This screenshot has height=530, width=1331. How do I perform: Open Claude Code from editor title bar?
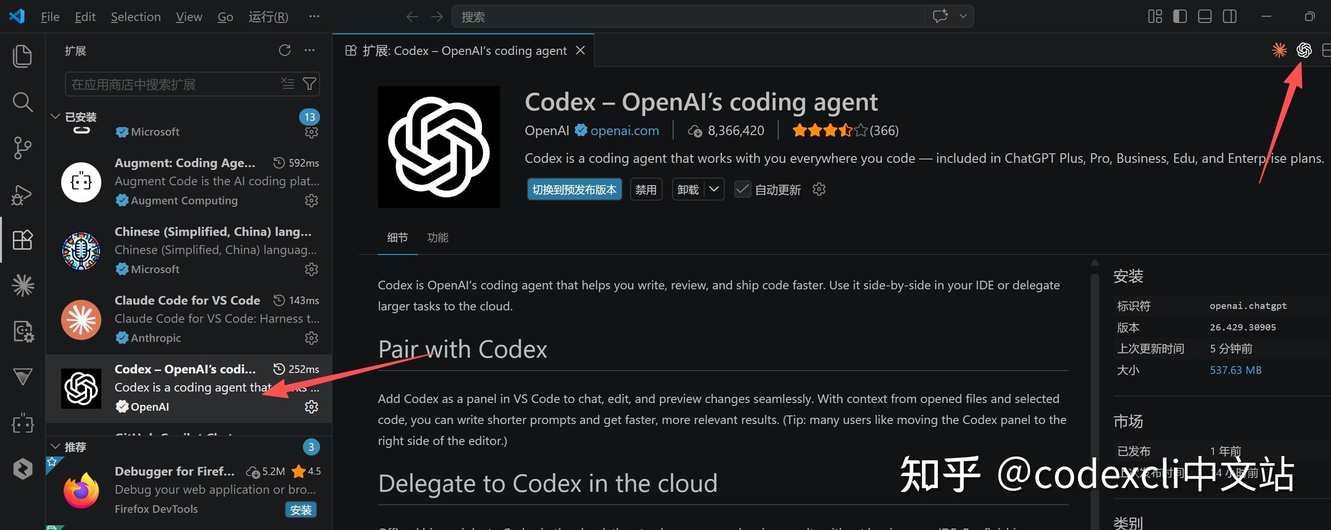(1279, 50)
